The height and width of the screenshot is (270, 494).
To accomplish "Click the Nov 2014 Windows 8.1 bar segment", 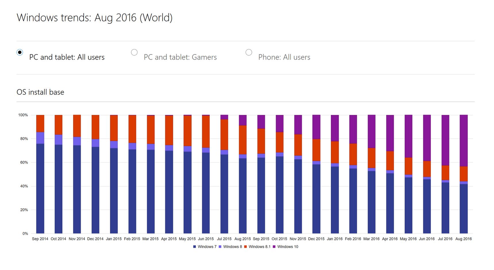I will (x=77, y=126).
